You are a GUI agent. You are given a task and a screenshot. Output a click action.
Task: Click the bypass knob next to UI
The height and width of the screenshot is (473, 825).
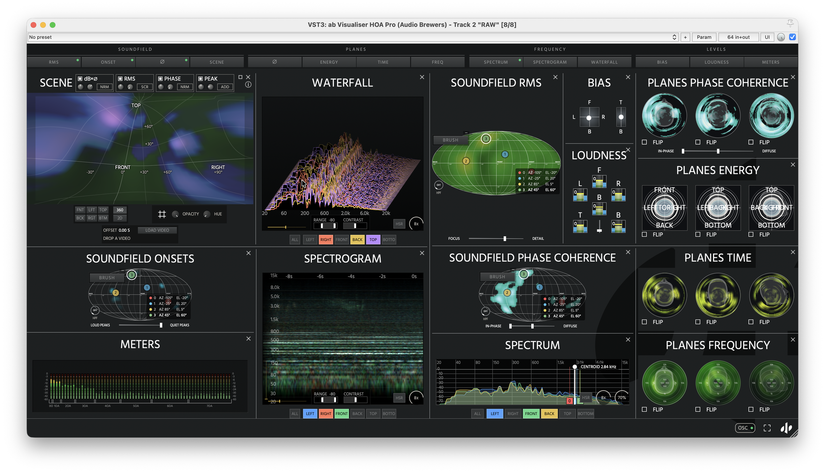coord(781,37)
